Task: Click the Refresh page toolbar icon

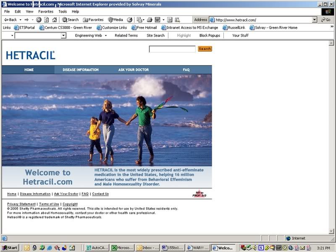Action: pyautogui.click(x=47, y=20)
